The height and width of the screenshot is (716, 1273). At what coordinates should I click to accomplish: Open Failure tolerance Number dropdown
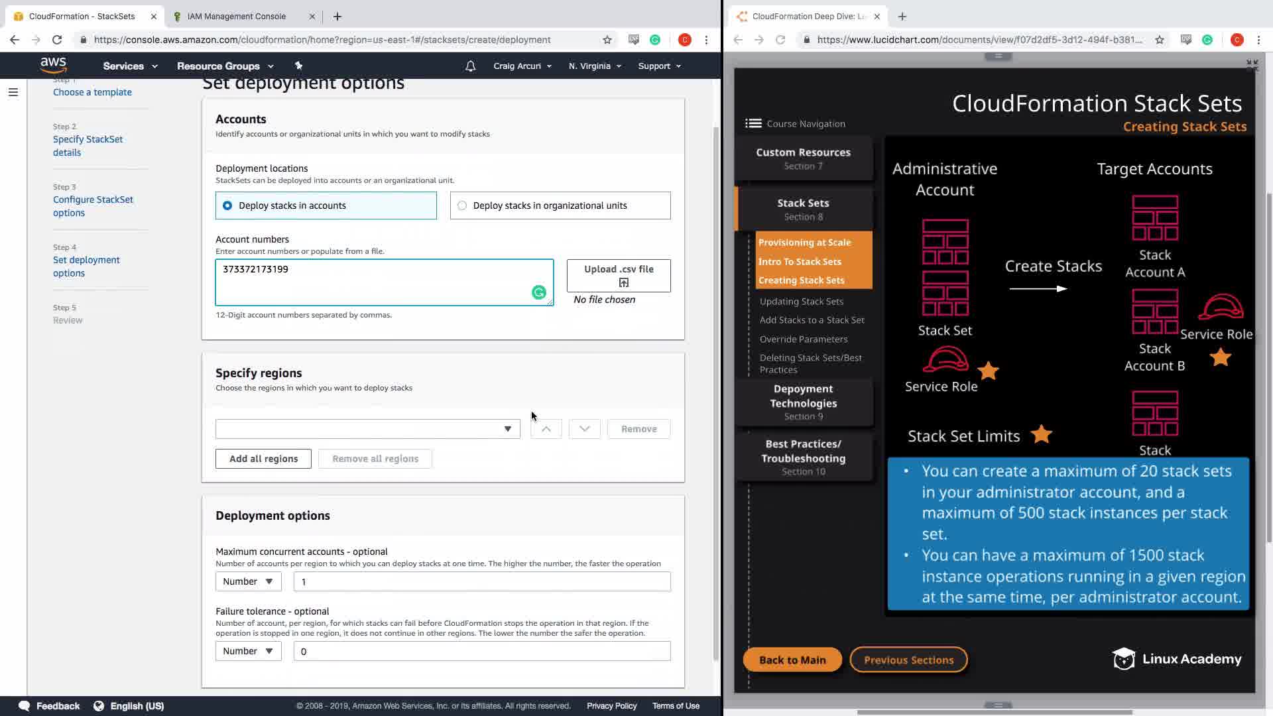tap(248, 651)
